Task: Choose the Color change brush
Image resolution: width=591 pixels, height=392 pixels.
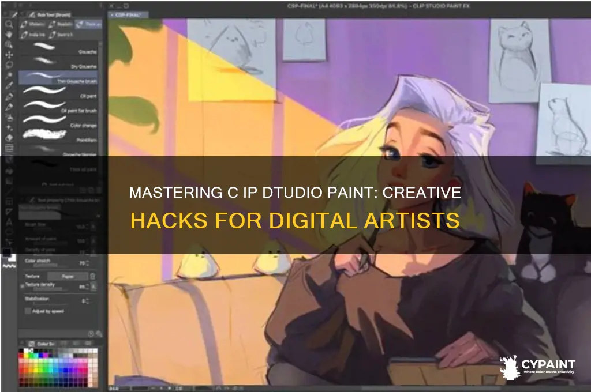Action: 58,121
